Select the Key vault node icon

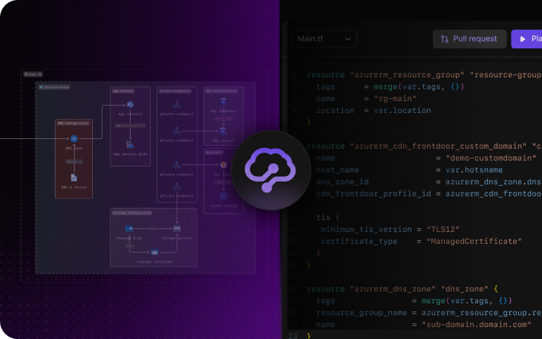(x=223, y=165)
